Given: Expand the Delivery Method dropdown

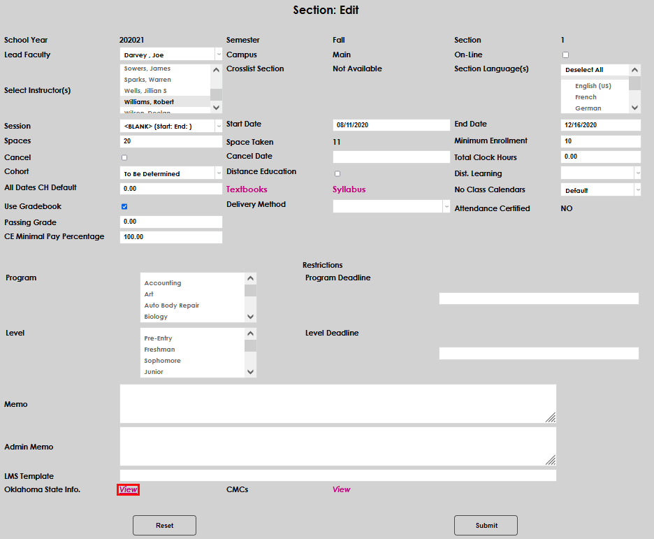Looking at the screenshot, I should [391, 206].
